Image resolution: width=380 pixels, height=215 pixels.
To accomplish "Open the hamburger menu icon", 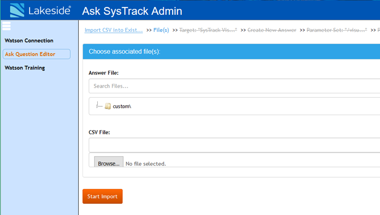I will click(6, 26).
